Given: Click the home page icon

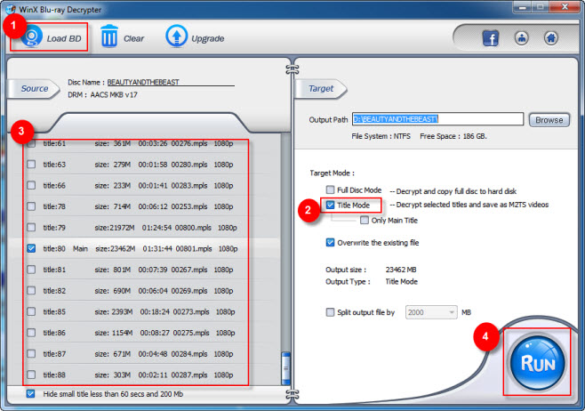Looking at the screenshot, I should [x=550, y=38].
